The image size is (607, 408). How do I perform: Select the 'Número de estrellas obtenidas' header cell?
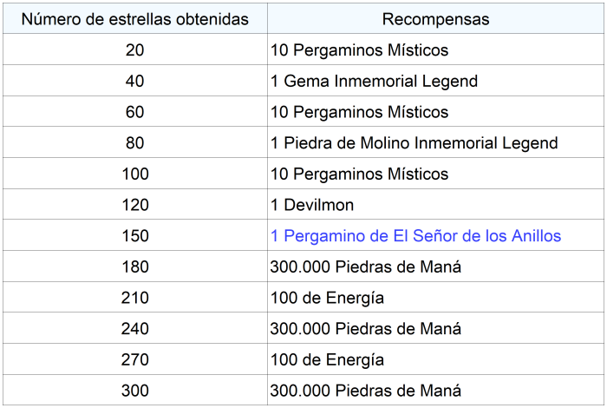click(x=134, y=19)
